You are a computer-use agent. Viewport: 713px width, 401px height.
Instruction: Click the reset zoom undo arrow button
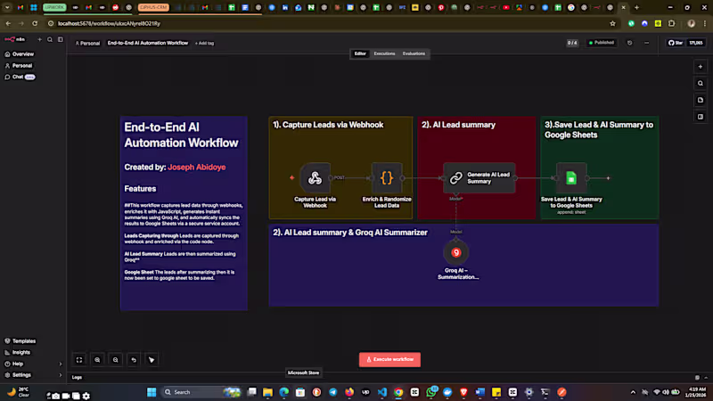pyautogui.click(x=134, y=360)
